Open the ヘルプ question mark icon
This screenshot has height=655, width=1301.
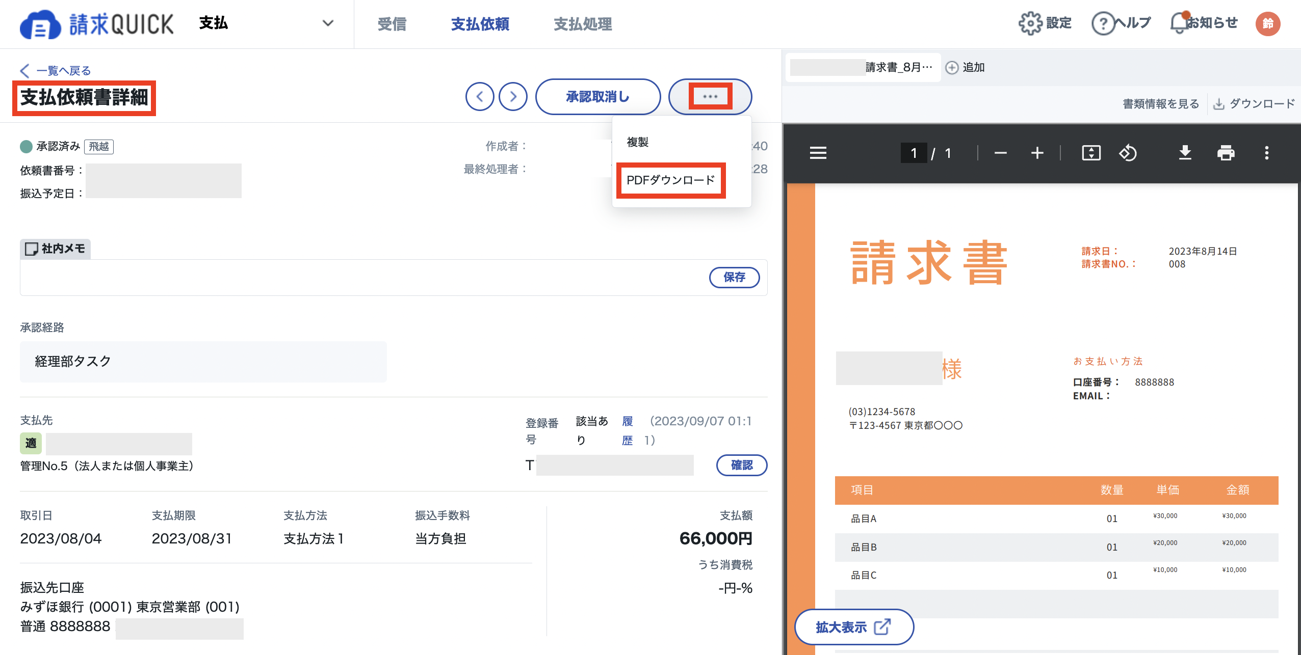click(1103, 23)
